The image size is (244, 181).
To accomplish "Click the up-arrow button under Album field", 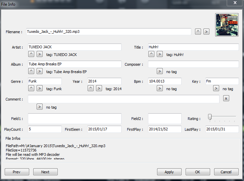I will tap(31, 71).
